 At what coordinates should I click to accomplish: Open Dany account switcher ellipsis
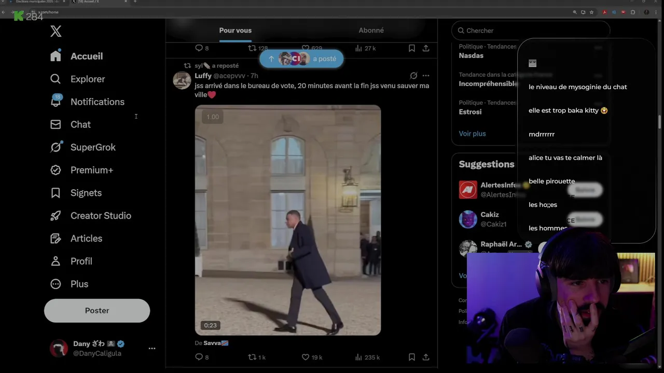point(152,348)
